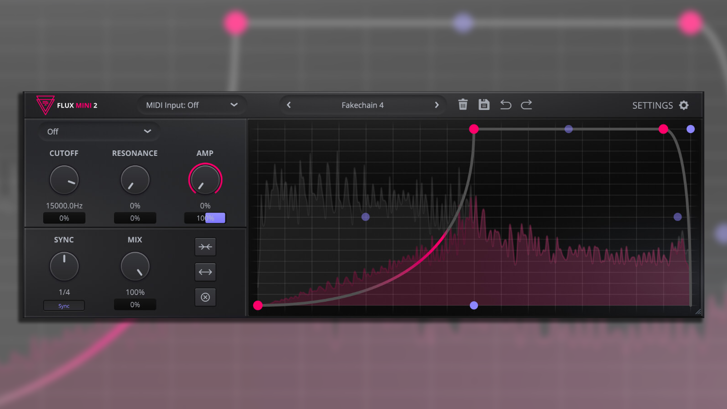Image resolution: width=727 pixels, height=409 pixels.
Task: Open the MIDI Input dropdown
Action: pyautogui.click(x=191, y=105)
